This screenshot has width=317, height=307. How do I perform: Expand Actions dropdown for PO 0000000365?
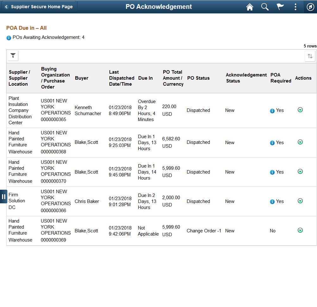pos(300,110)
